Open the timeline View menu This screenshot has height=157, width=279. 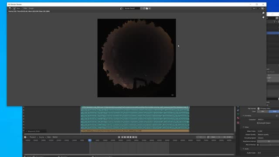[x=49, y=137]
